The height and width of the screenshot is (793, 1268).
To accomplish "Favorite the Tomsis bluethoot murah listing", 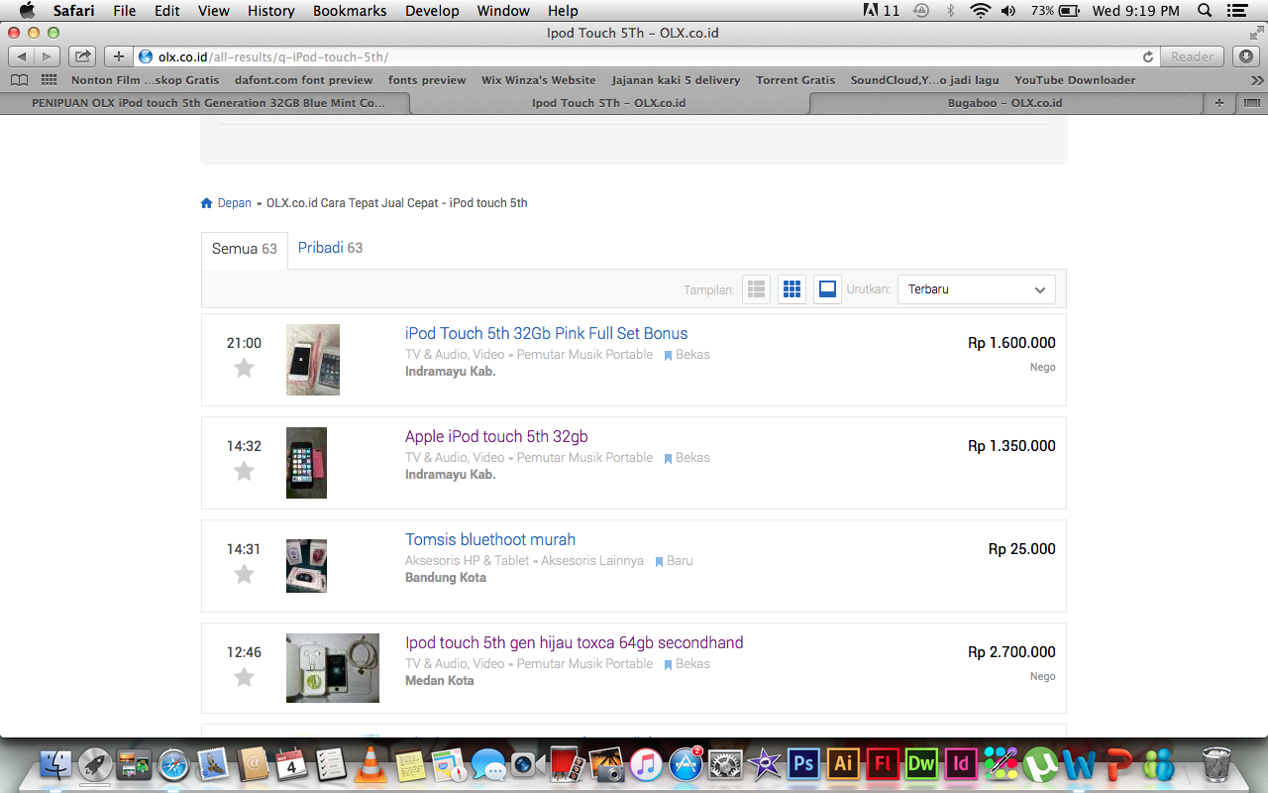I will (x=244, y=575).
